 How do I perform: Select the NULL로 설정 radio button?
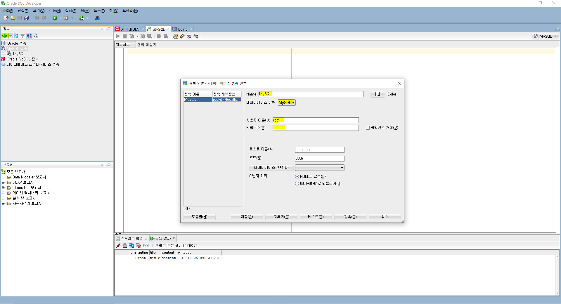coord(297,177)
